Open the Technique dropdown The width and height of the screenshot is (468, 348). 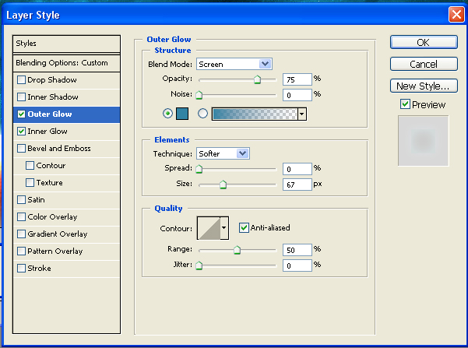click(x=223, y=153)
